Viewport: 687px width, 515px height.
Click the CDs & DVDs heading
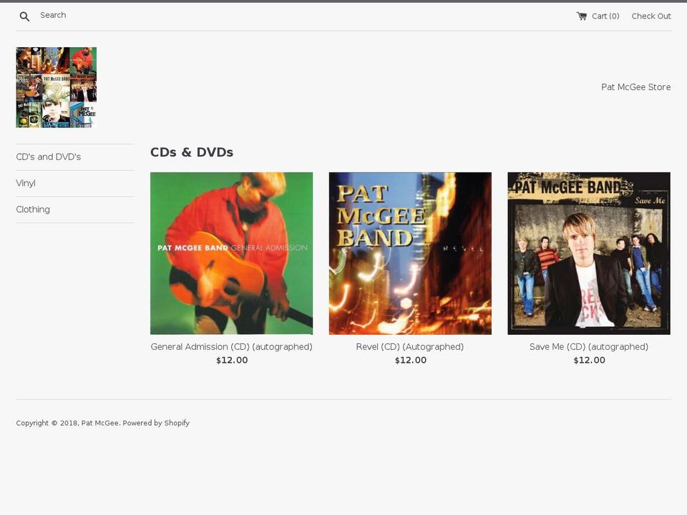(x=192, y=152)
